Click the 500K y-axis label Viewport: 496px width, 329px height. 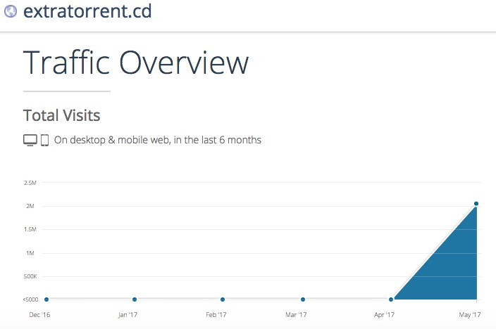tap(30, 276)
